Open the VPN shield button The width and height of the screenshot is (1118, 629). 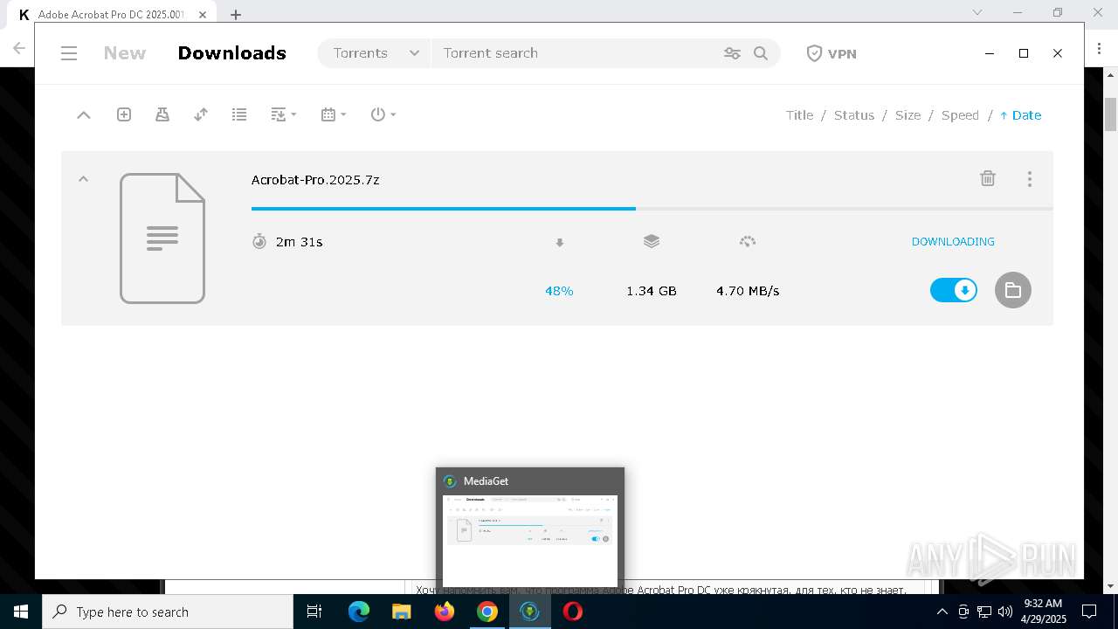831,53
